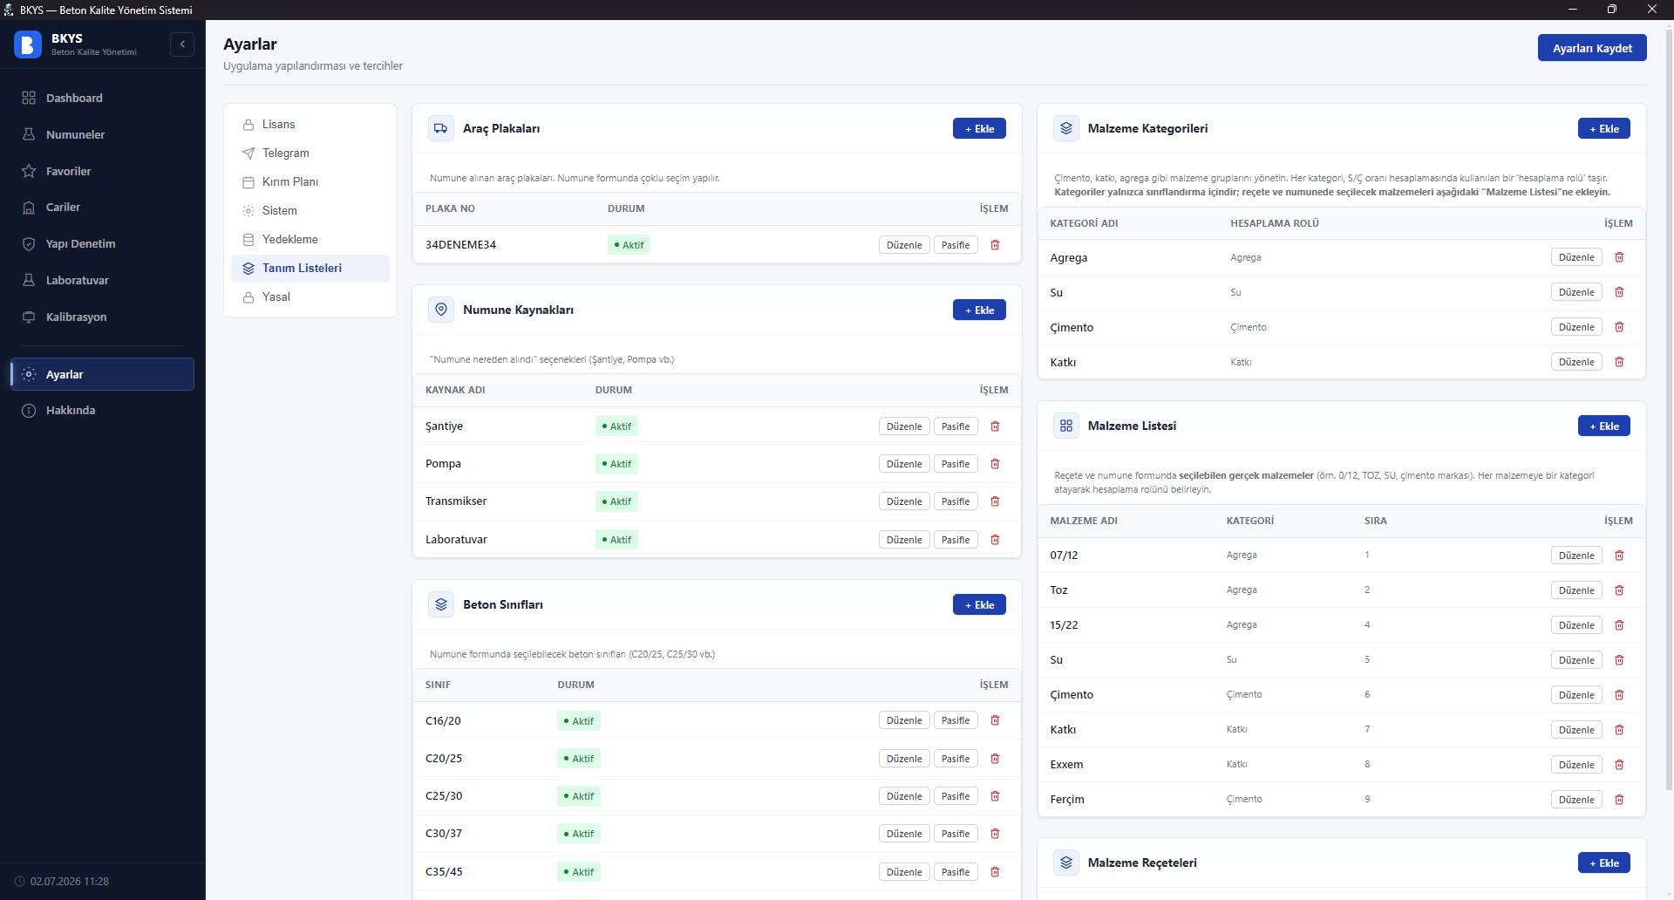Deactivate C16/20 using Pasifle
1674x900 pixels.
pos(956,720)
